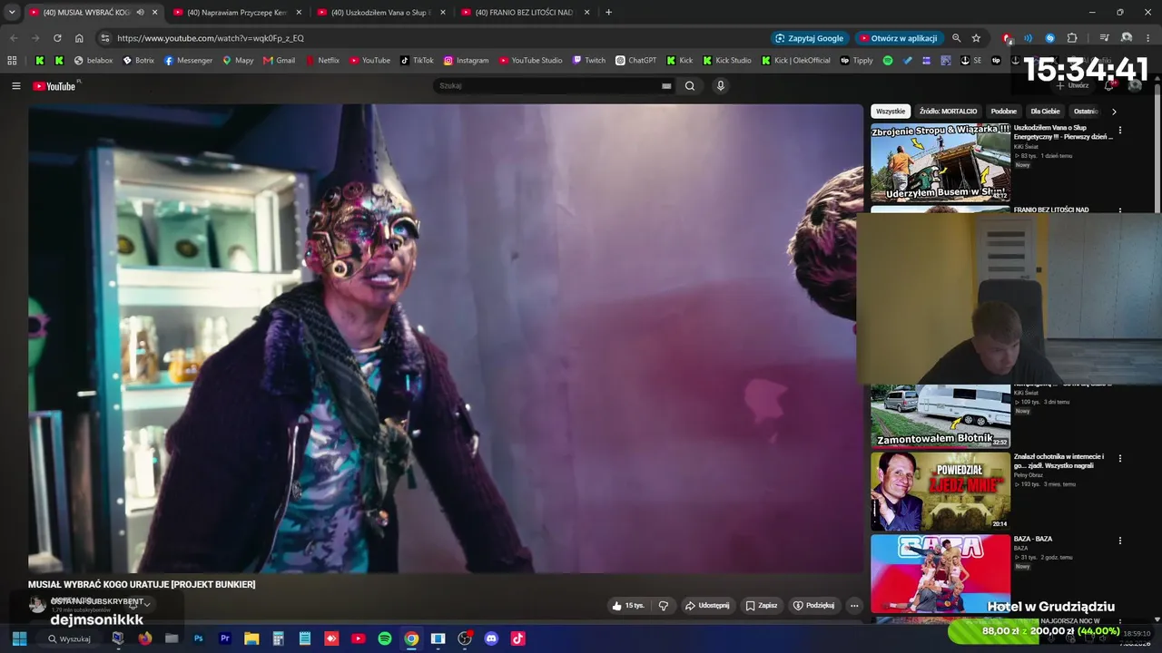Open Firefox from the taskbar

pyautogui.click(x=144, y=638)
